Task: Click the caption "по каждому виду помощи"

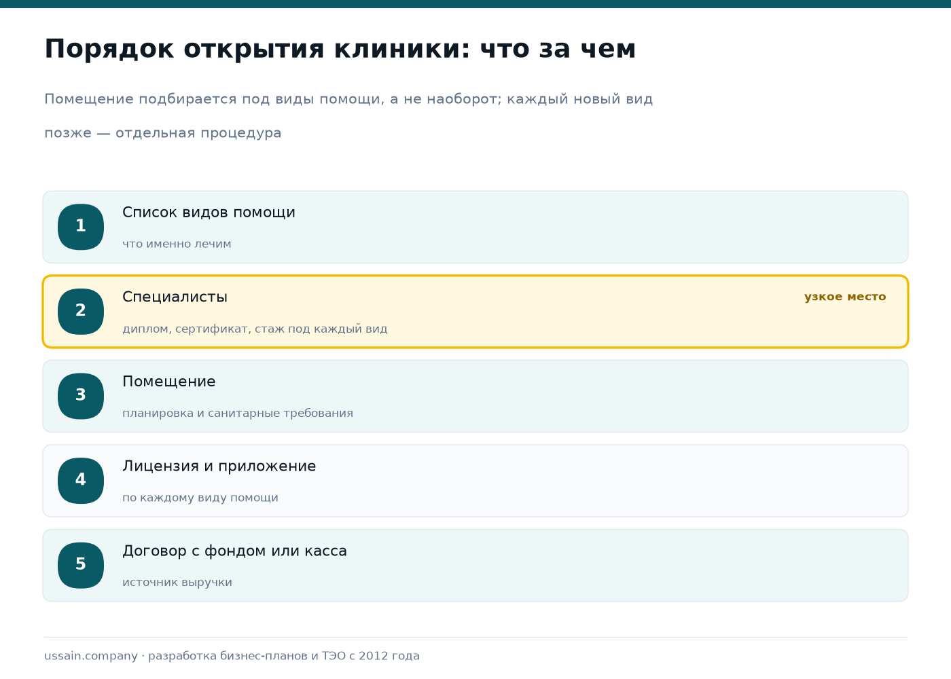Action: [200, 498]
